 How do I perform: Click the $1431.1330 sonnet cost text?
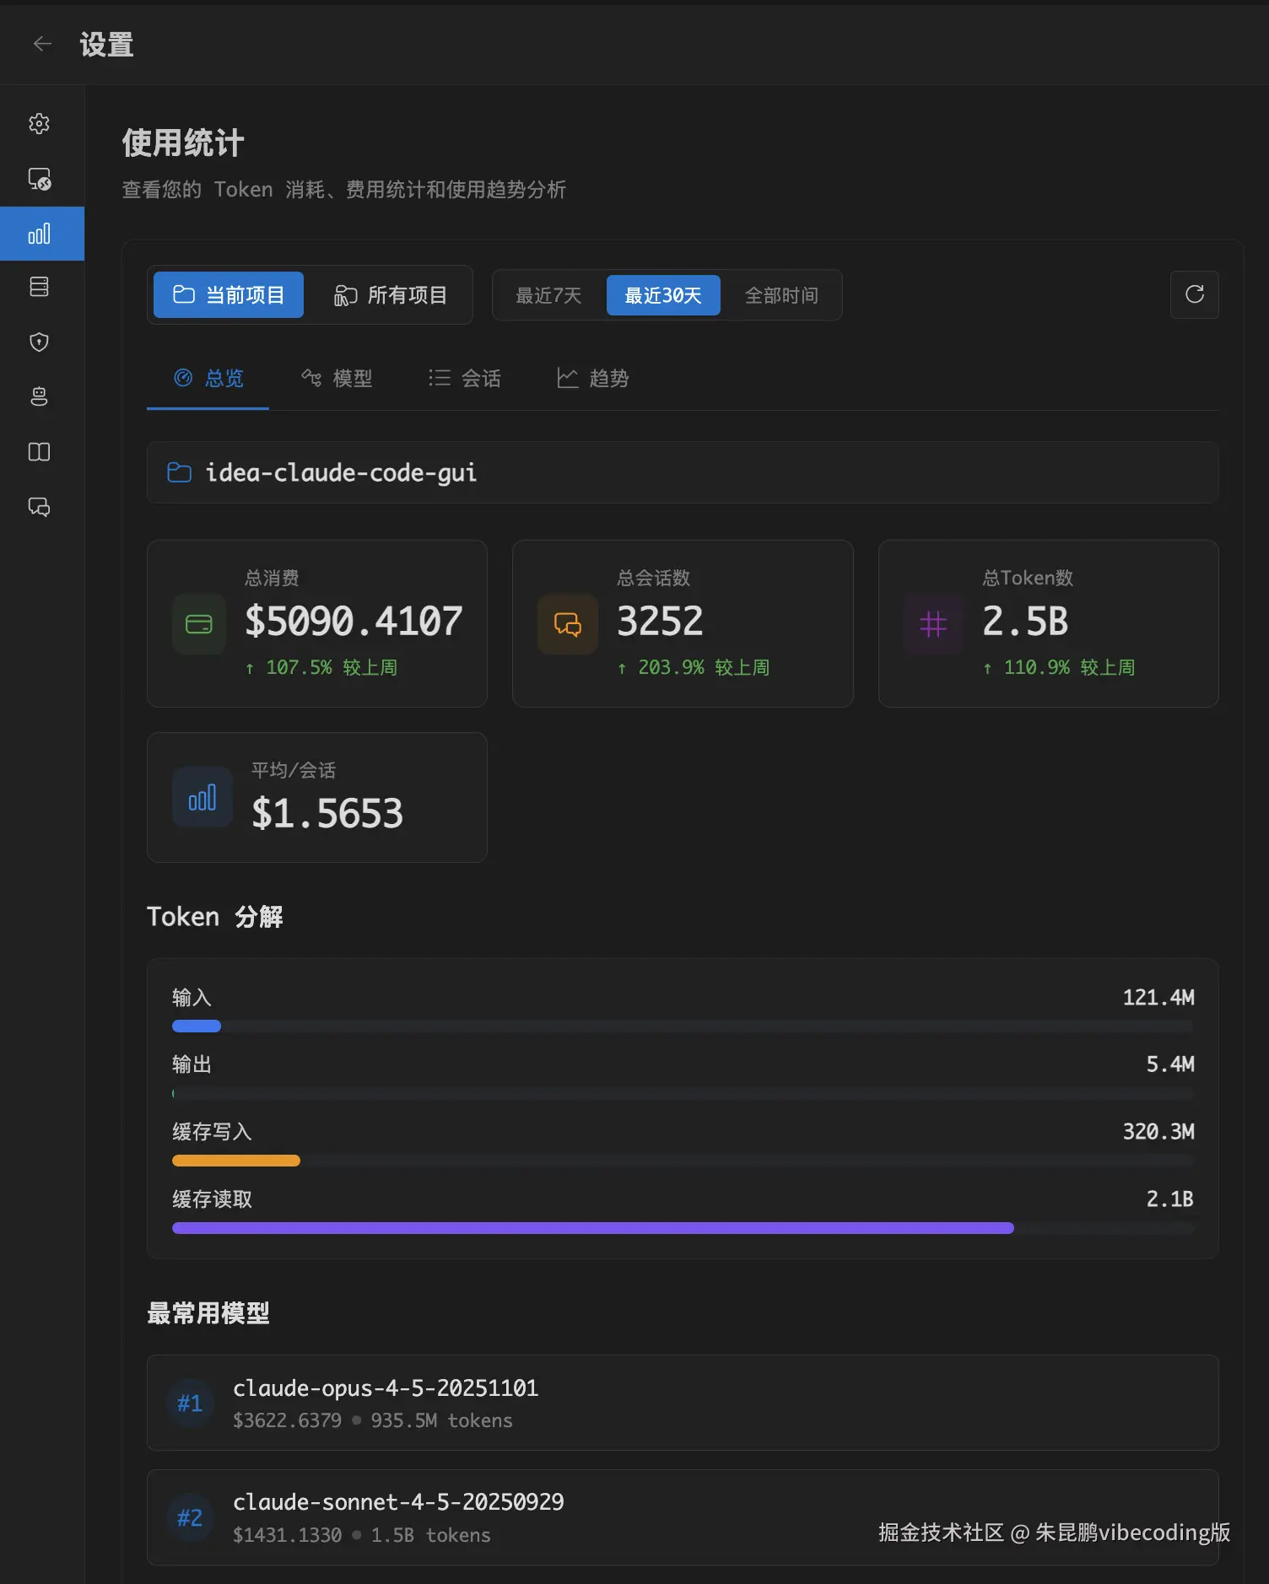tap(287, 1535)
